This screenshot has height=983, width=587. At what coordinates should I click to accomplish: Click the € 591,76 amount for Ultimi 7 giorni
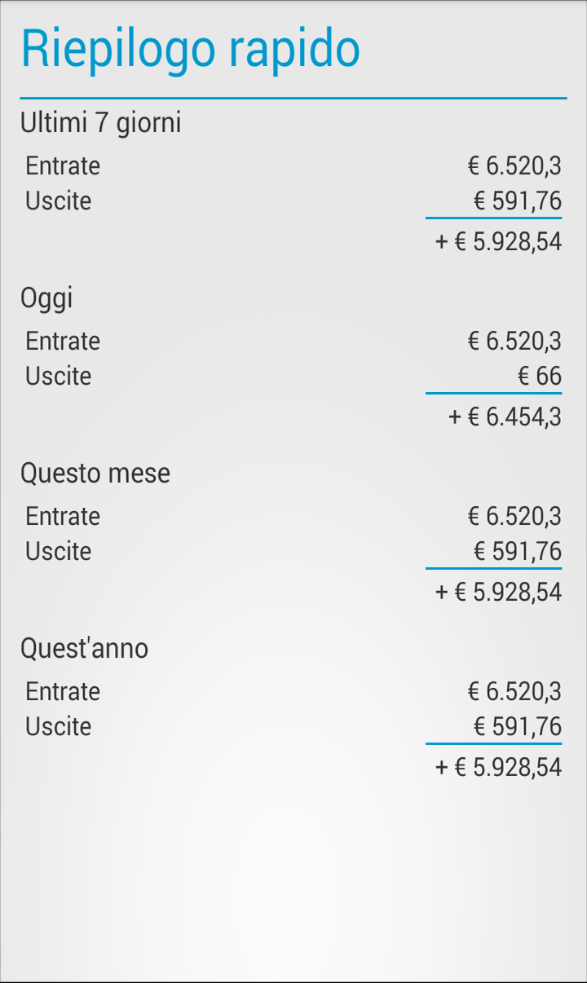pos(518,201)
